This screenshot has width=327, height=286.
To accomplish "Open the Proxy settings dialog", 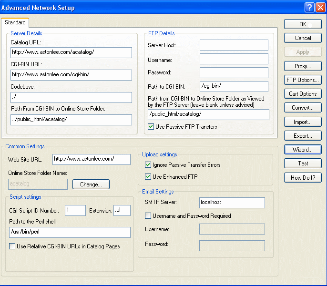I will click(x=303, y=66).
